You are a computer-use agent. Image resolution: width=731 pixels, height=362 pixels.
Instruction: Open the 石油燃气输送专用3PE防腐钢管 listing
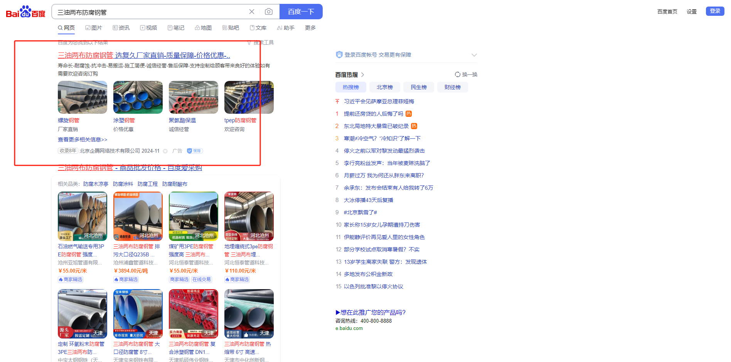click(81, 250)
